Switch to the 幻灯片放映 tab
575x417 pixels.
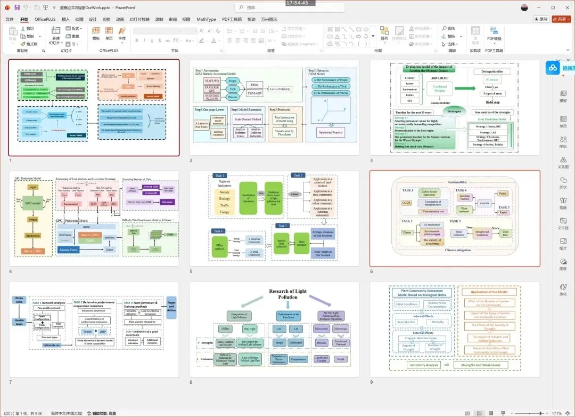pos(139,19)
